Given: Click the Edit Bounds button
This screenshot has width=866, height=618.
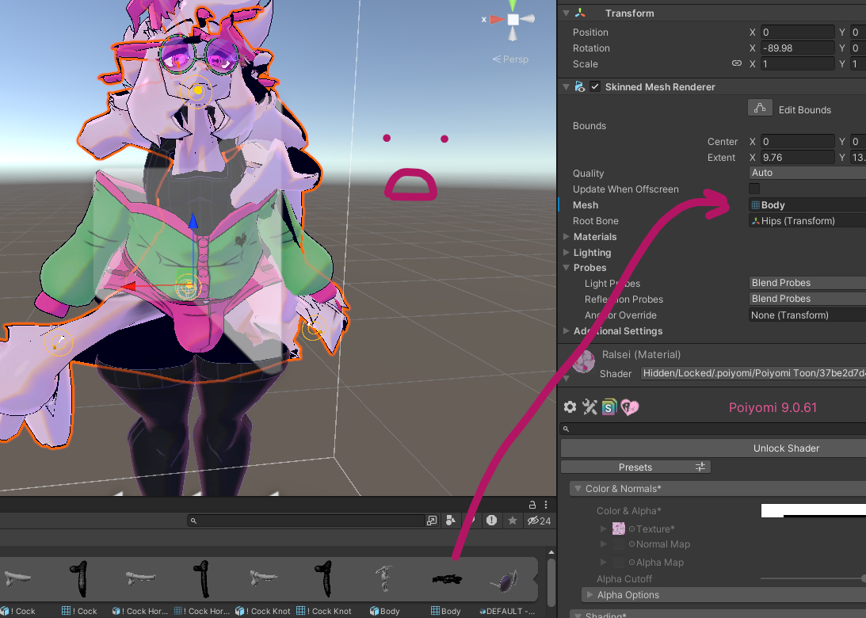Looking at the screenshot, I should (759, 108).
